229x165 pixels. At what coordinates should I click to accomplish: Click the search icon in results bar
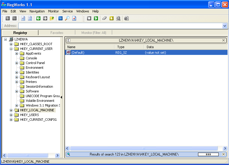(x=69, y=154)
